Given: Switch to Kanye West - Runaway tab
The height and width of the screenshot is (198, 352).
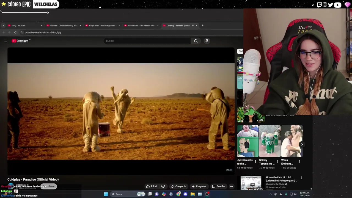Looking at the screenshot, I should coord(103,26).
